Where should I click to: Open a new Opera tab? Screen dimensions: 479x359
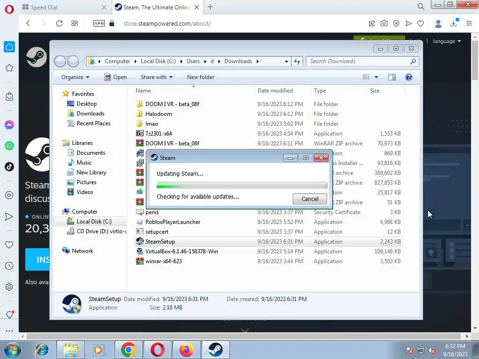coord(210,7)
